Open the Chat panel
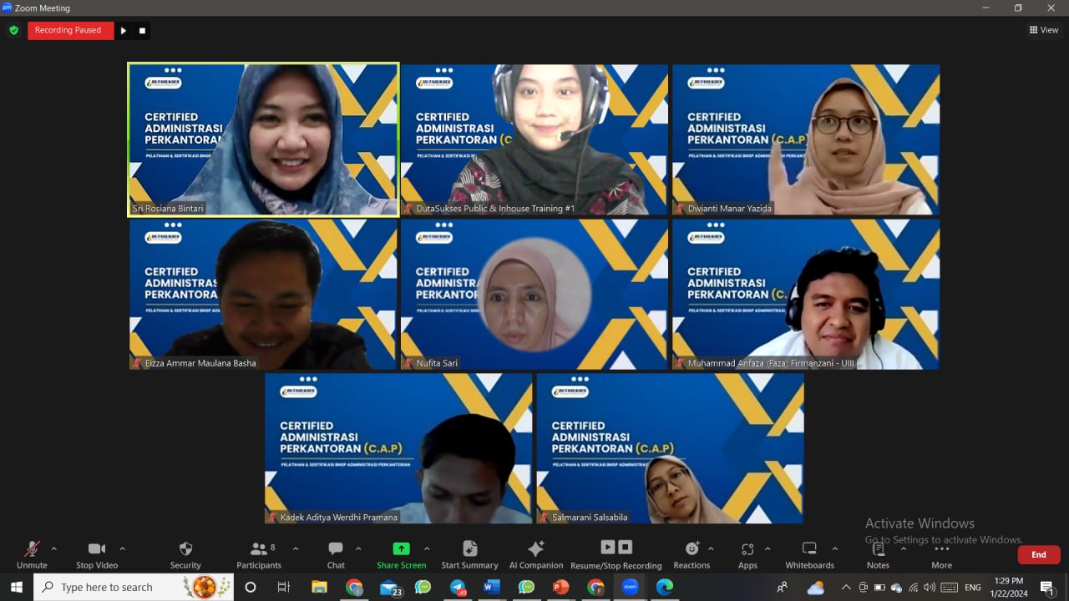Screen dimensions: 1069x601 pos(336,555)
